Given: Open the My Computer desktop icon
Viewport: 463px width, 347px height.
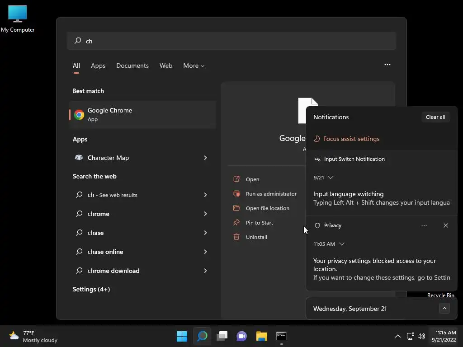Looking at the screenshot, I should (x=18, y=18).
